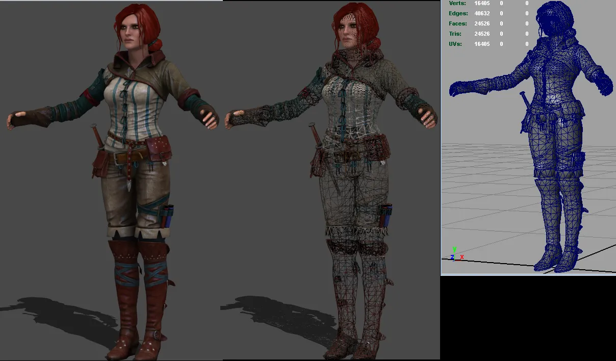This screenshot has width=616, height=361.
Task: Click the fully textured character render
Action: pos(113,182)
